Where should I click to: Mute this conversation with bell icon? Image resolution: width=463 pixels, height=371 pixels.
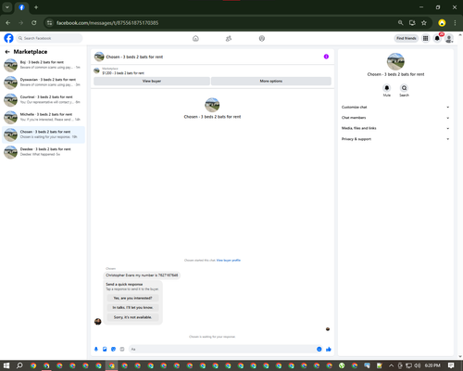[x=387, y=88]
